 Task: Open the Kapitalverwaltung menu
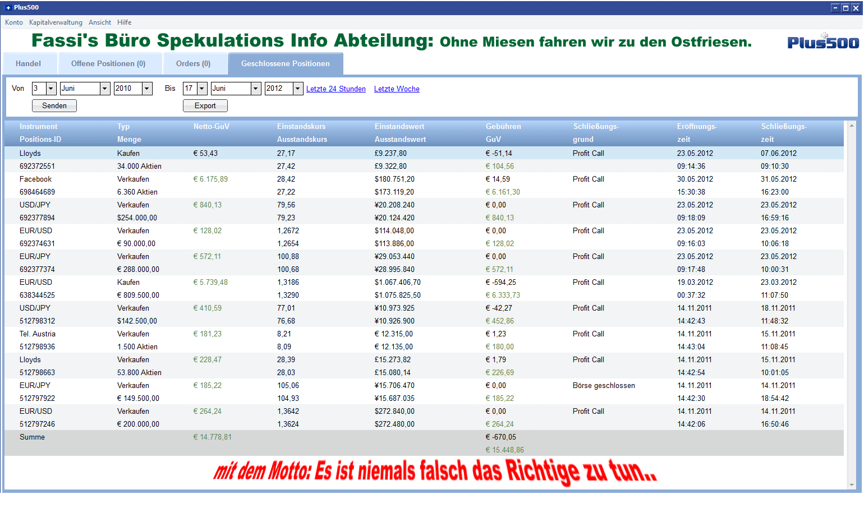click(56, 22)
